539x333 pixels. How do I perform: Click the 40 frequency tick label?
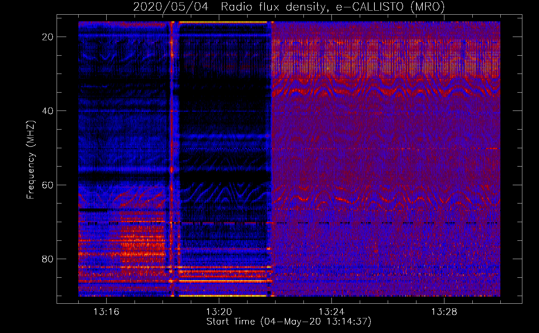(48, 111)
